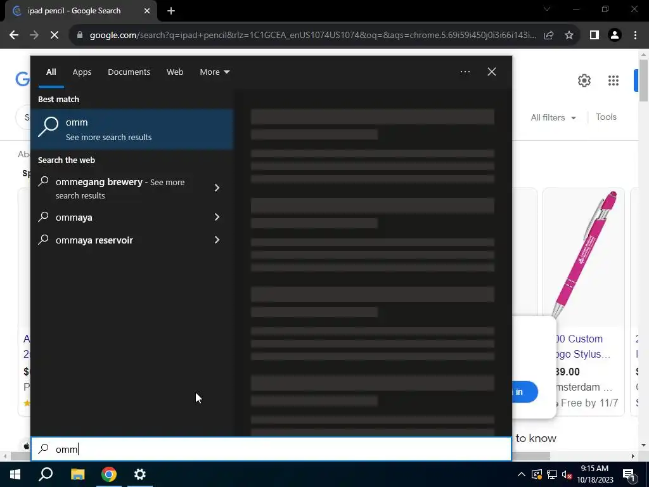Click the address bar URL
Viewport: 649px width, 487px height.
tap(313, 36)
